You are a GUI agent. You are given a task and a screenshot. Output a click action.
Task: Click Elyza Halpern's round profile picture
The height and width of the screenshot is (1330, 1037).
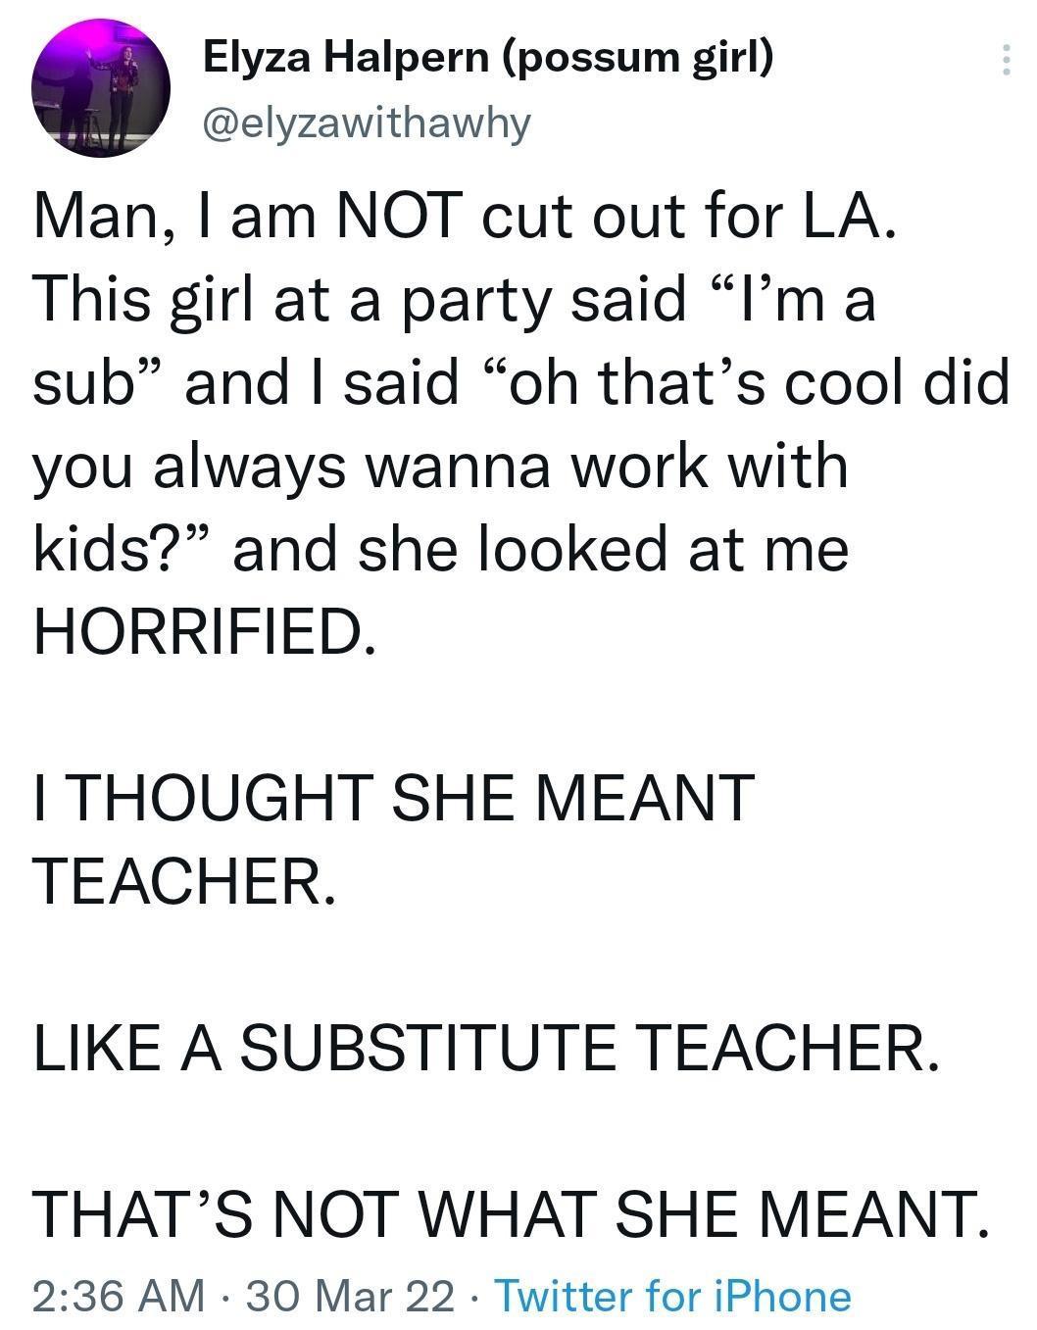click(101, 88)
